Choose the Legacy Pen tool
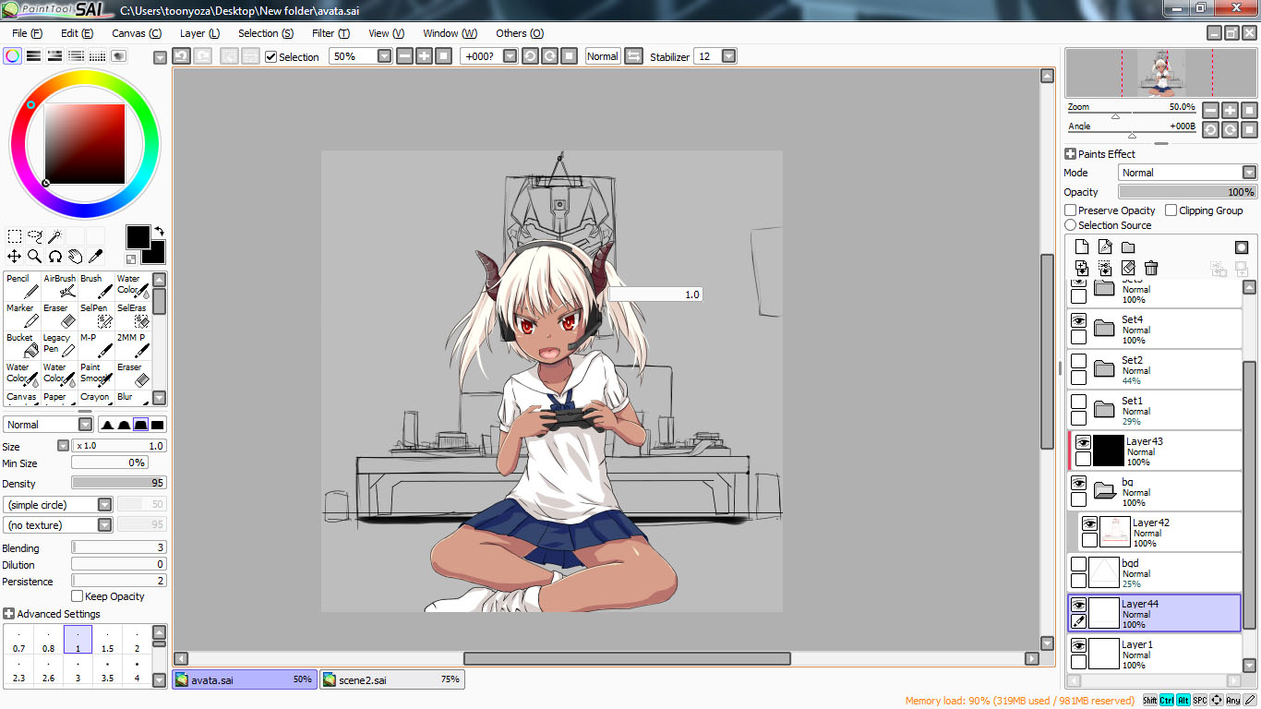The height and width of the screenshot is (709, 1261). [x=59, y=345]
